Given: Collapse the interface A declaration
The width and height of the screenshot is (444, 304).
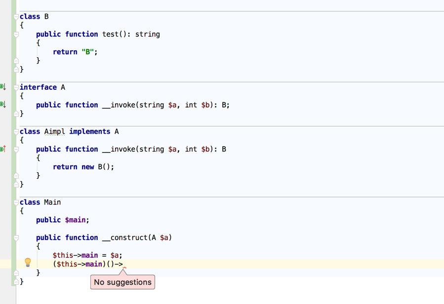Looking at the screenshot, I should [x=16, y=87].
